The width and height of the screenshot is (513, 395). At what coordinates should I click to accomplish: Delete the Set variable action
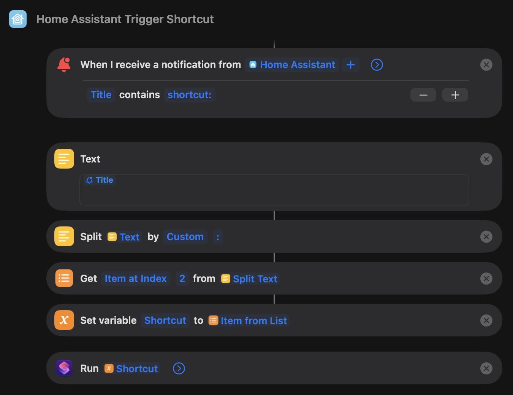coord(486,320)
